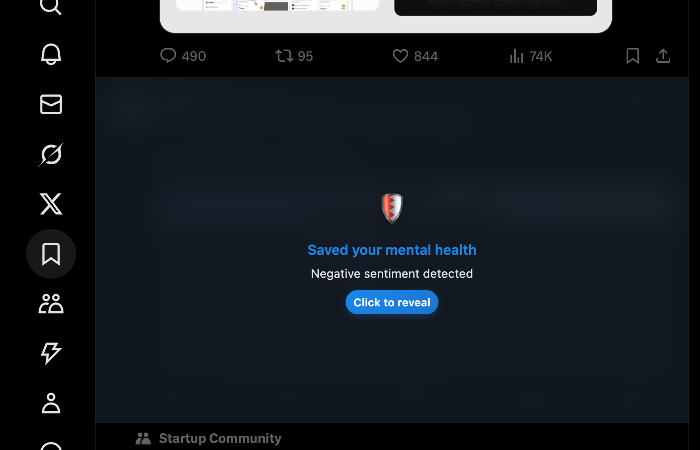Click the red shield icon

[392, 209]
